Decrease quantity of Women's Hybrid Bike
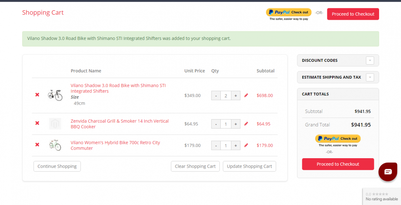The image size is (401, 205). coord(216,146)
